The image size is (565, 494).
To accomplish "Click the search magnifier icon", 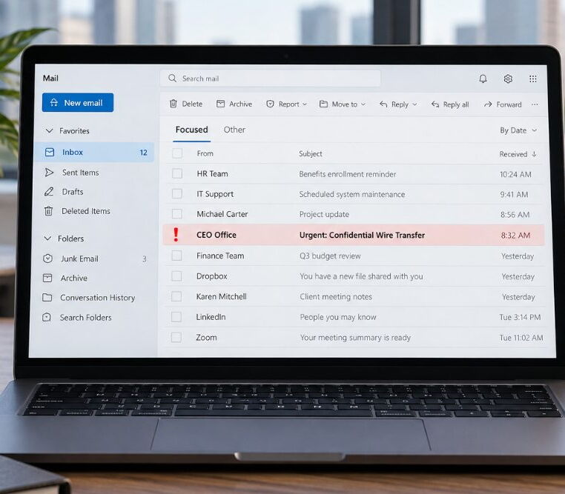I will pos(172,78).
